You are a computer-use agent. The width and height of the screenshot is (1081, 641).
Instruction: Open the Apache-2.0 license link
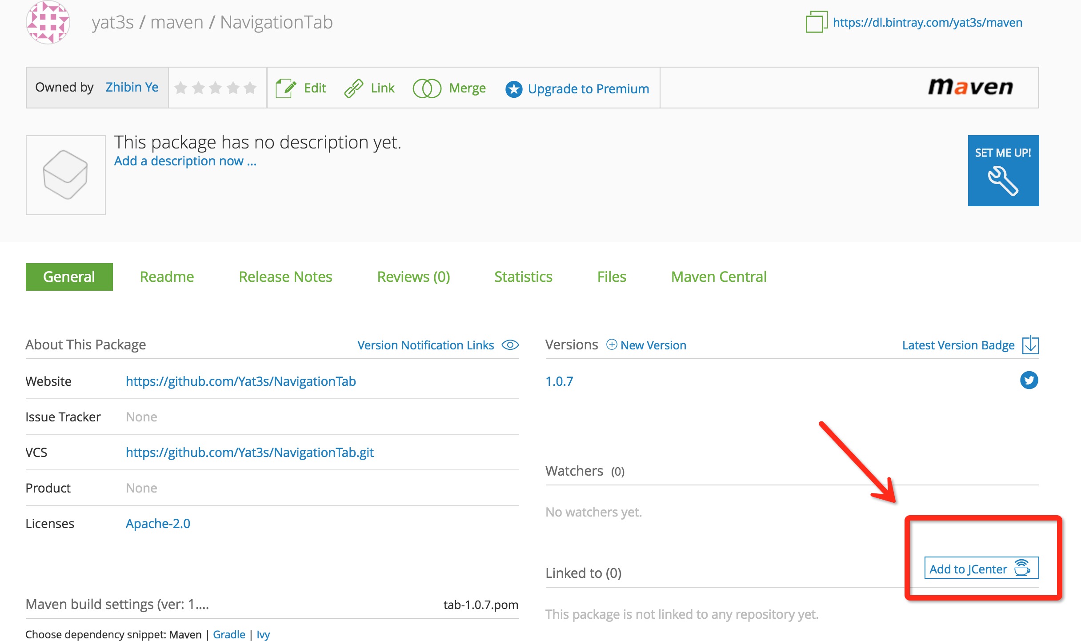(158, 523)
